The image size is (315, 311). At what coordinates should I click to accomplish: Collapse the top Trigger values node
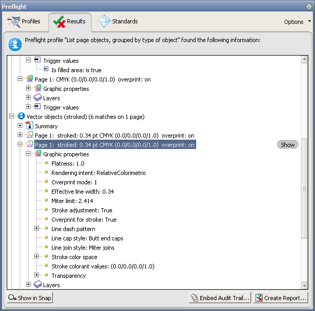29,60
